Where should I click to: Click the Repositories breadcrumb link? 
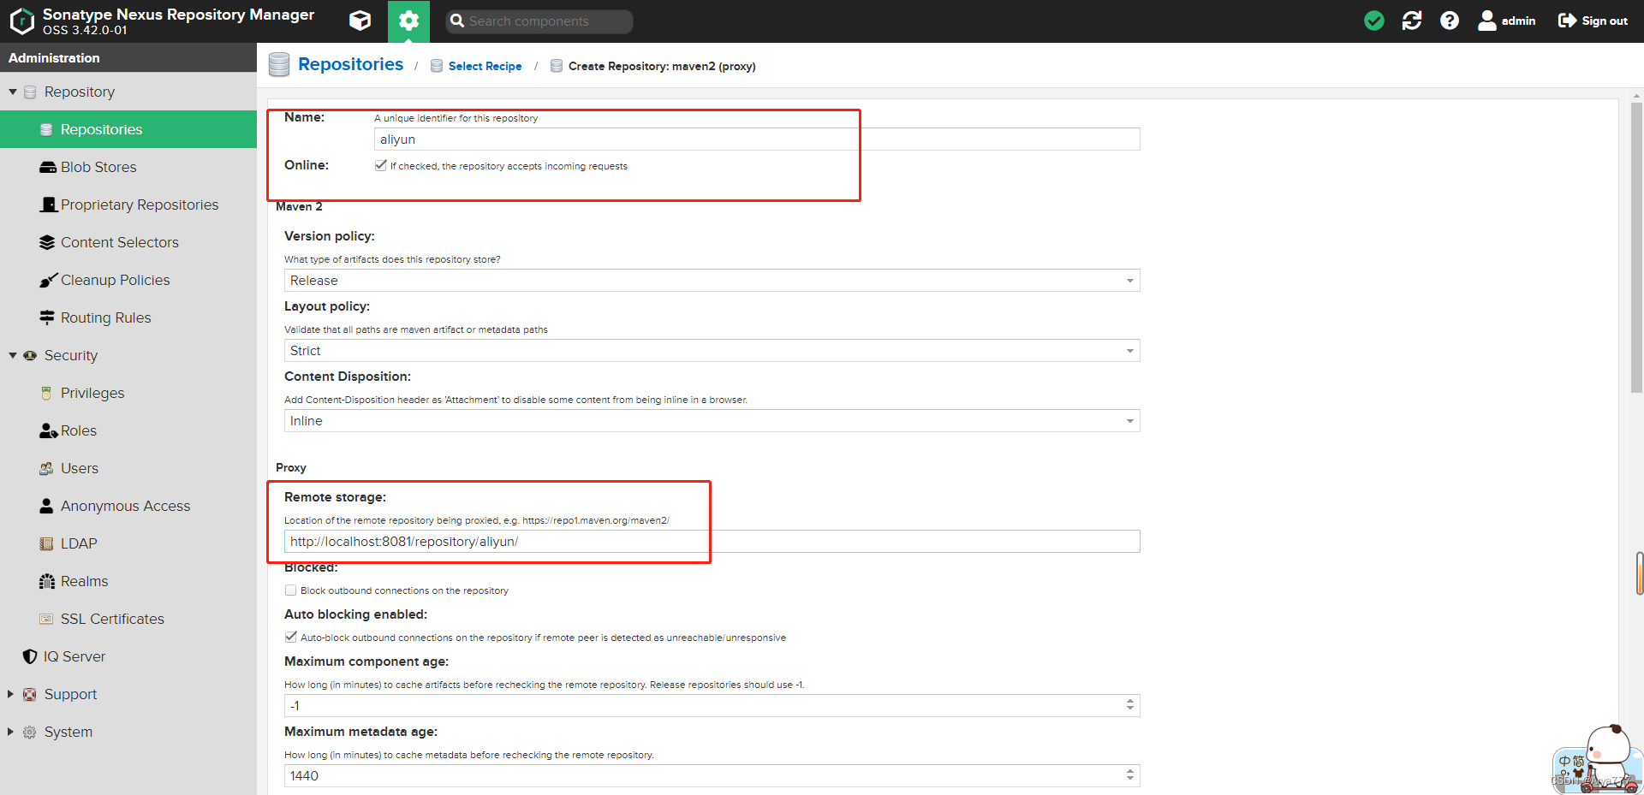pos(350,64)
